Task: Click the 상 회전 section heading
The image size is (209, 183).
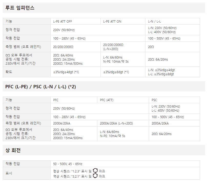Action: click(x=13, y=150)
